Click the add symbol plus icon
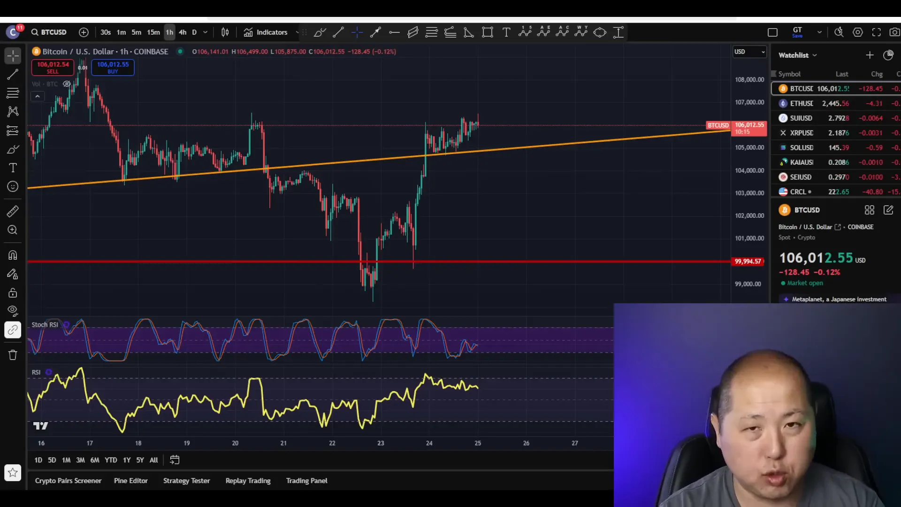The image size is (901, 507). coord(84,32)
